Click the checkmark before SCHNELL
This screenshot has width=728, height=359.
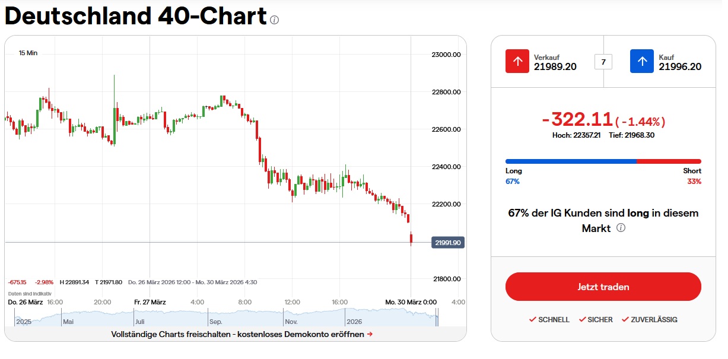click(x=533, y=320)
